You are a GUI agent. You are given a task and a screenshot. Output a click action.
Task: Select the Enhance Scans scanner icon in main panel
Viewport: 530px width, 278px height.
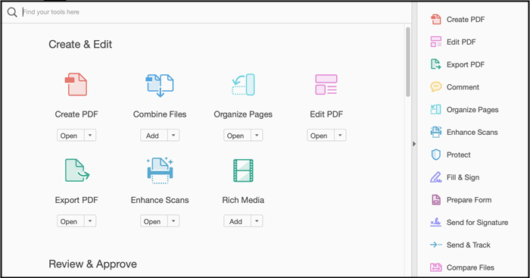[160, 170]
